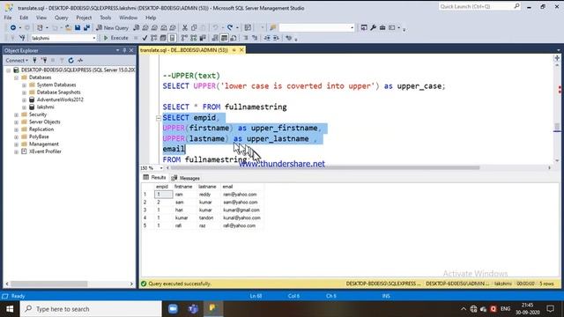Viewport: 564px width, 317px height.
Task: Click the kumar@gmail.com email cell
Action: 241,210
